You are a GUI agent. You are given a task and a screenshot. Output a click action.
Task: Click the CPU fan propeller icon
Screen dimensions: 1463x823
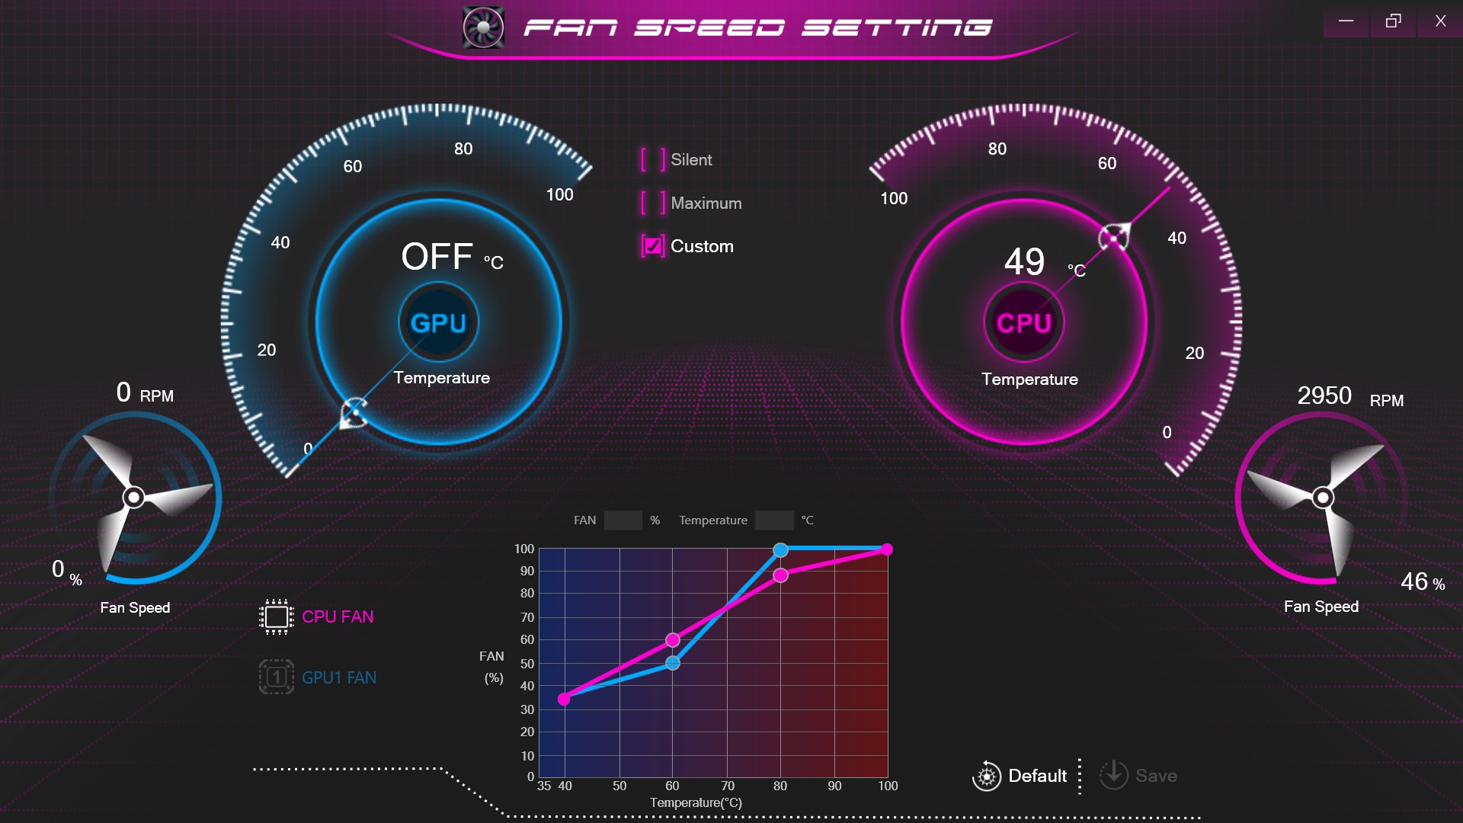(x=1323, y=498)
